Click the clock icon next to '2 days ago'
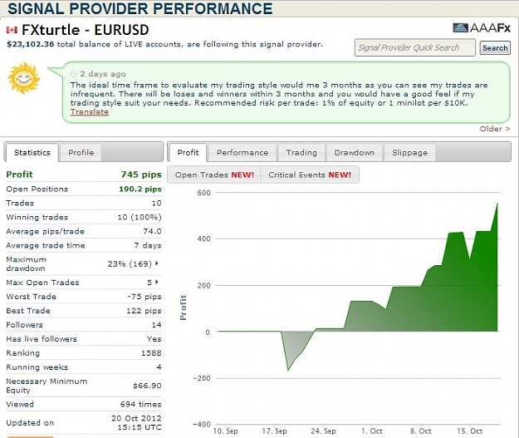 74,74
